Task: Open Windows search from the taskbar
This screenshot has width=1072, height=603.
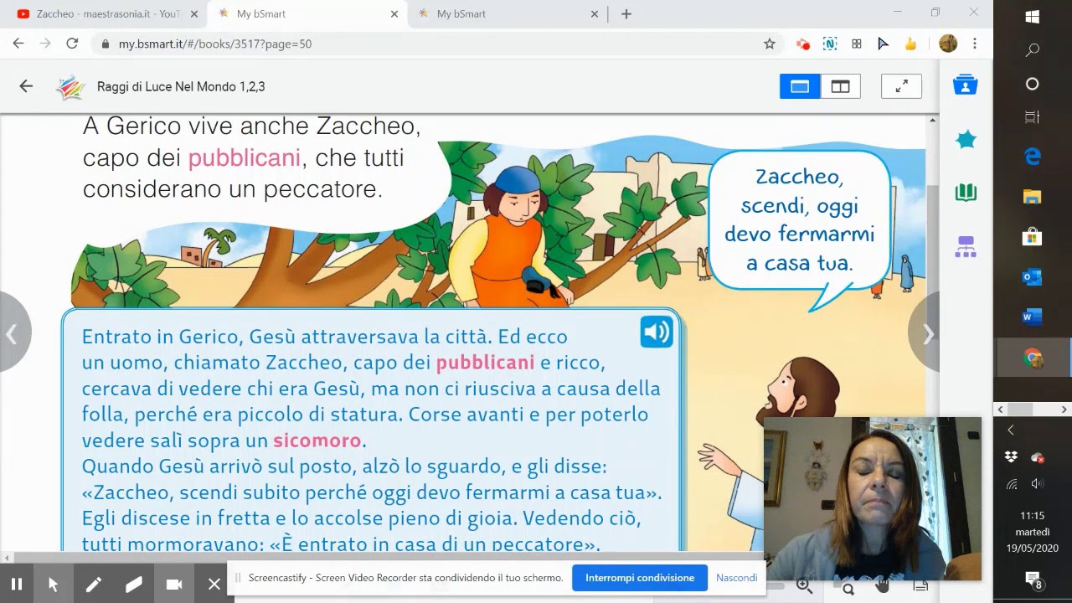Action: pos(1032,50)
